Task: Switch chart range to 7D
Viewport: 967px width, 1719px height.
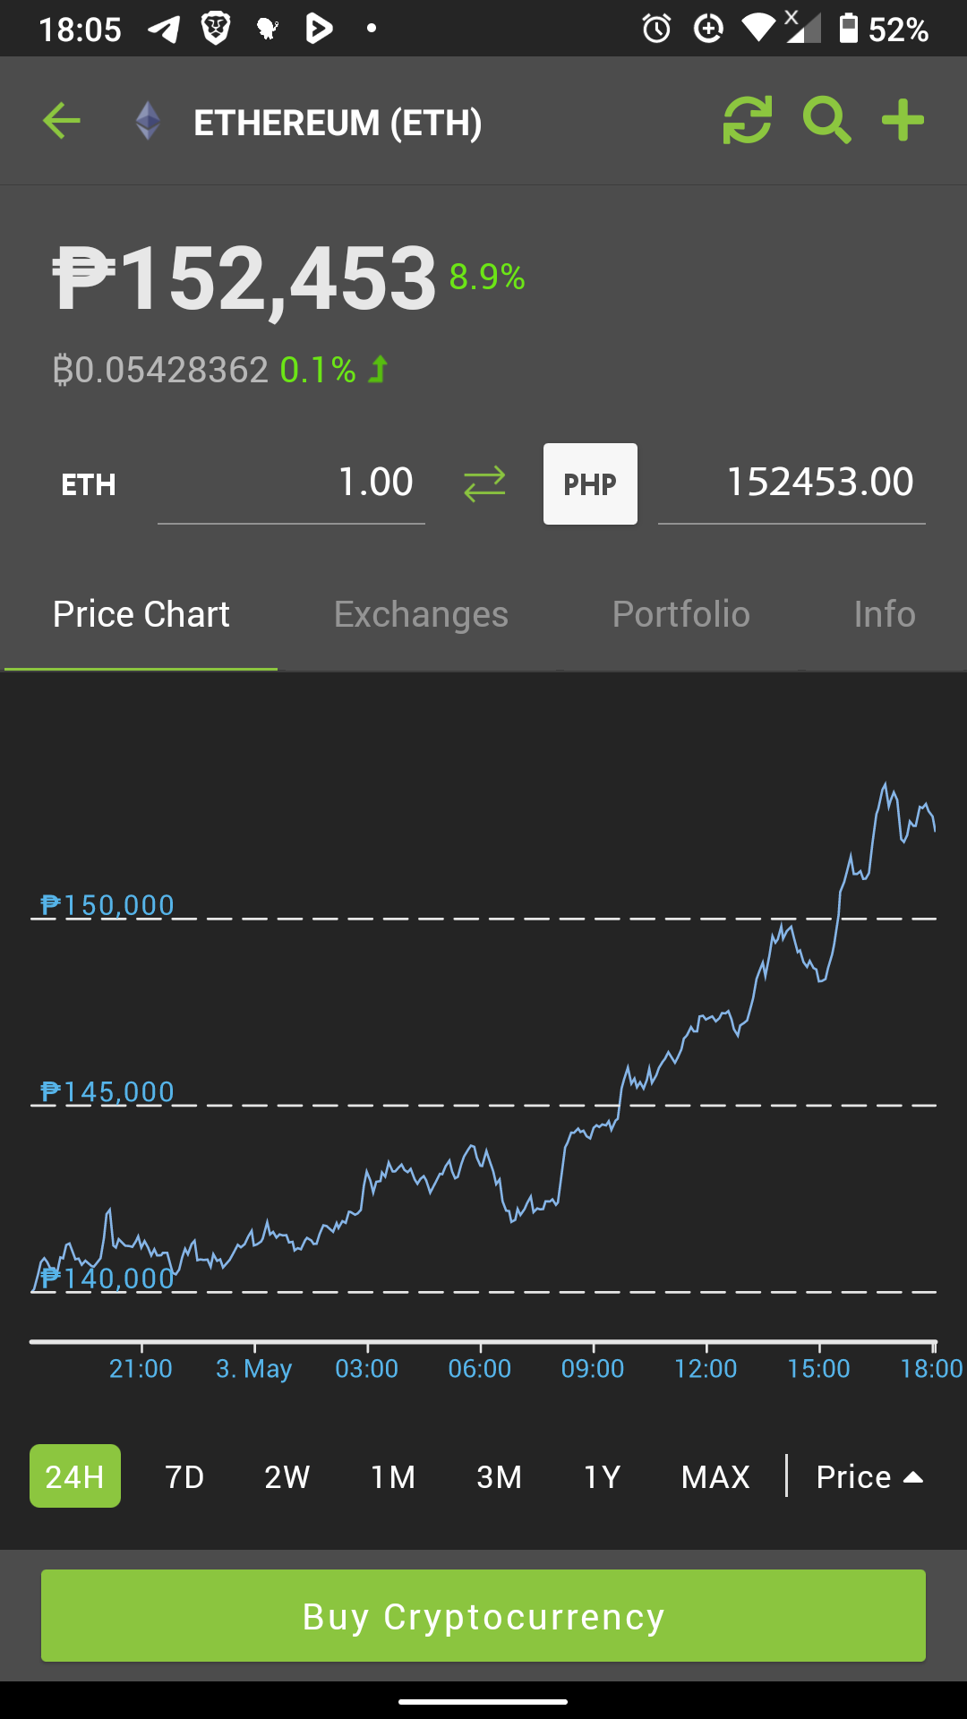Action: tap(184, 1476)
